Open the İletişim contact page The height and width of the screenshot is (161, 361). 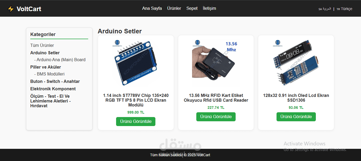pyautogui.click(x=209, y=8)
